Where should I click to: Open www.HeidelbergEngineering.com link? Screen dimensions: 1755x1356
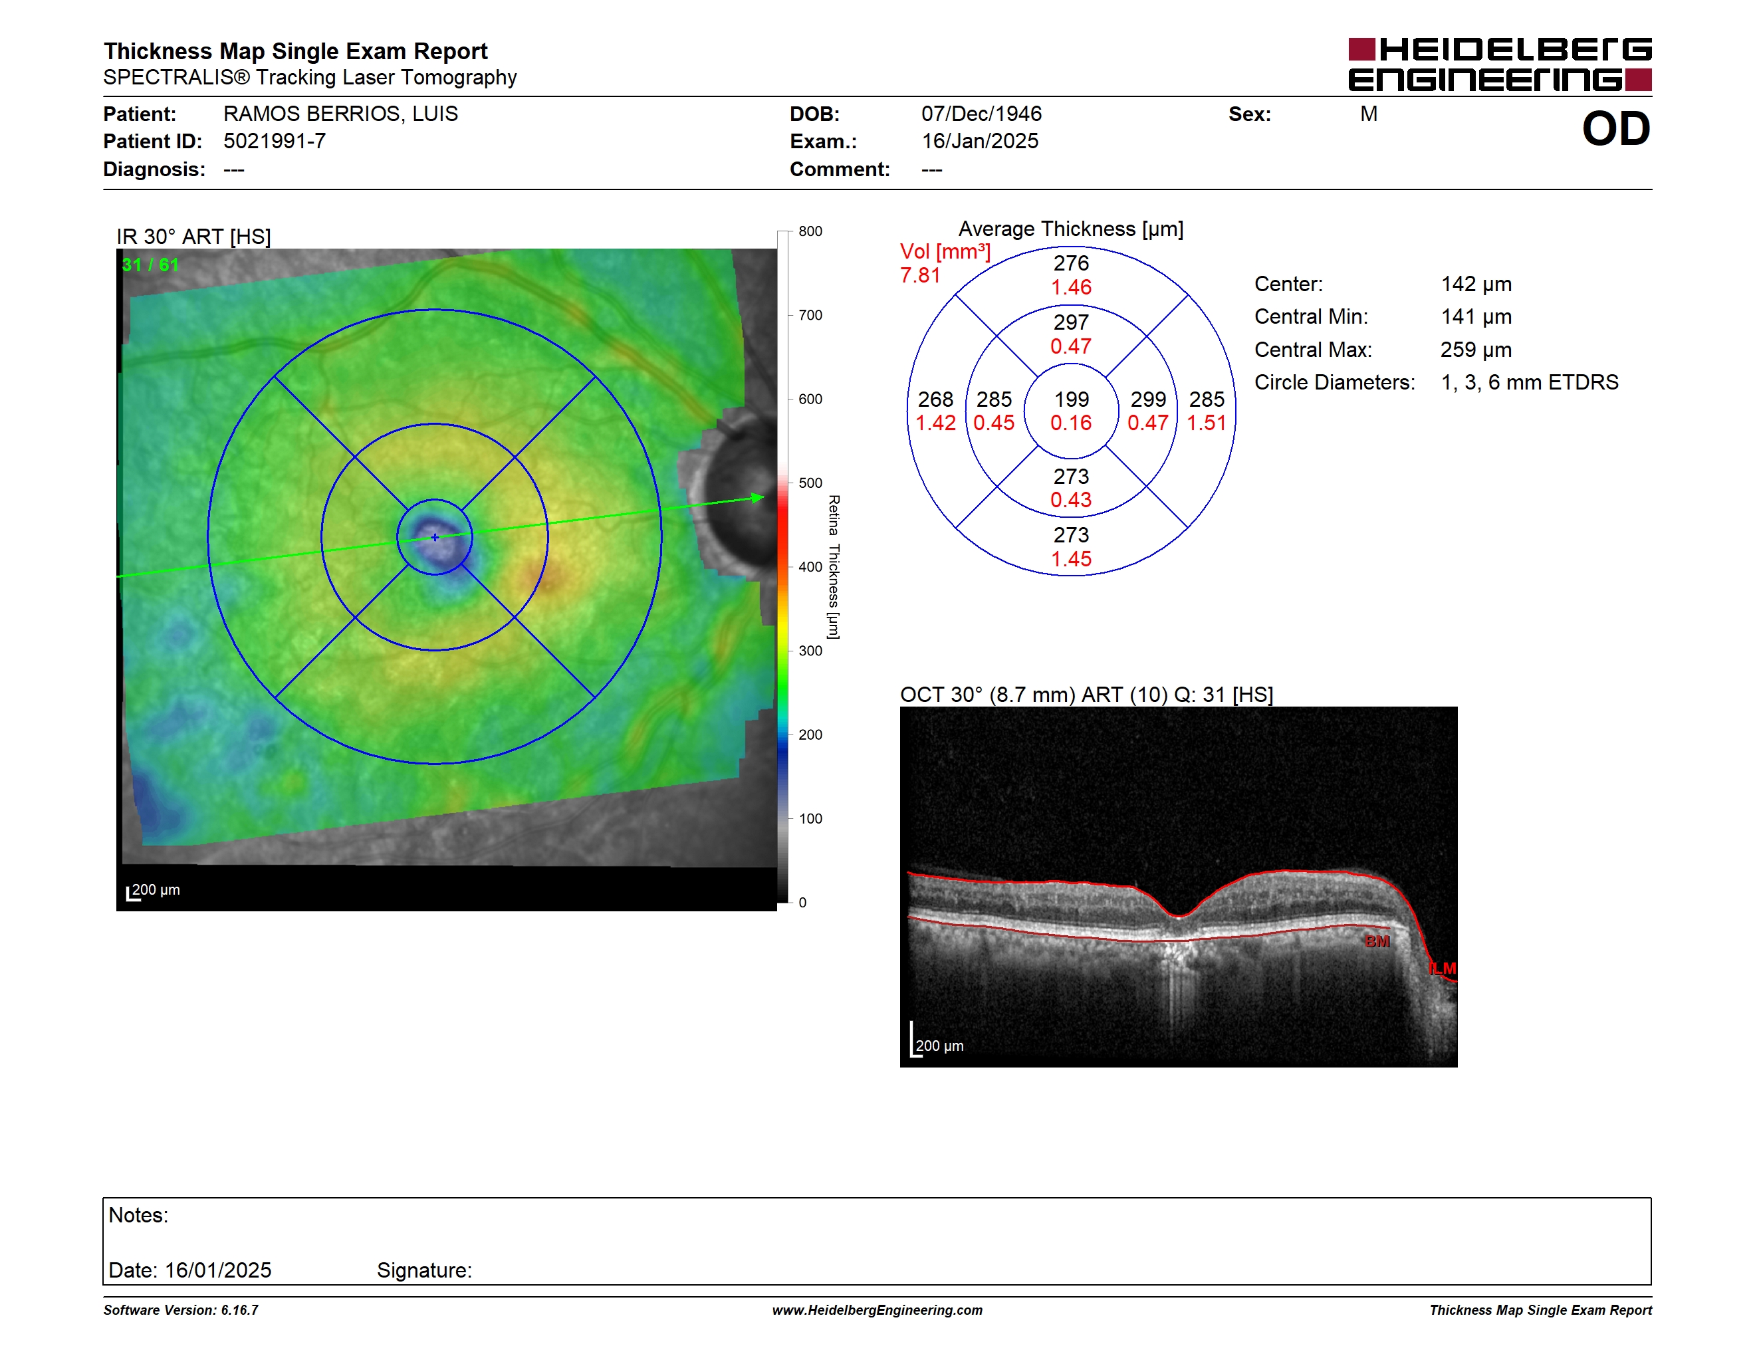point(877,1309)
